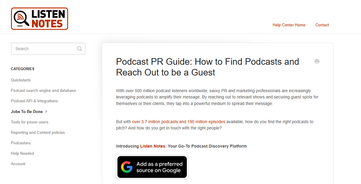Open the Listen Notes inline link

pos(153,146)
